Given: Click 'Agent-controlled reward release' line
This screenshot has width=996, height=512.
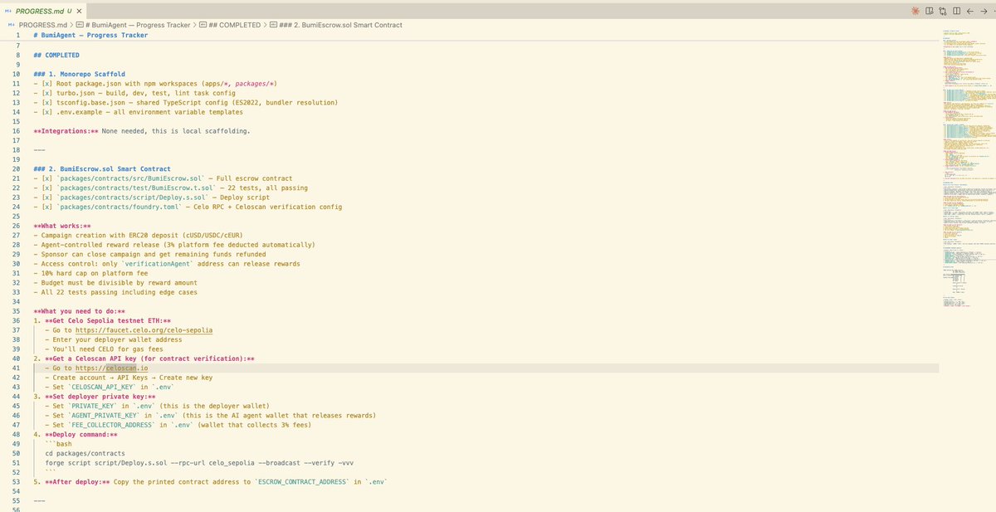Looking at the screenshot, I should coord(174,246).
